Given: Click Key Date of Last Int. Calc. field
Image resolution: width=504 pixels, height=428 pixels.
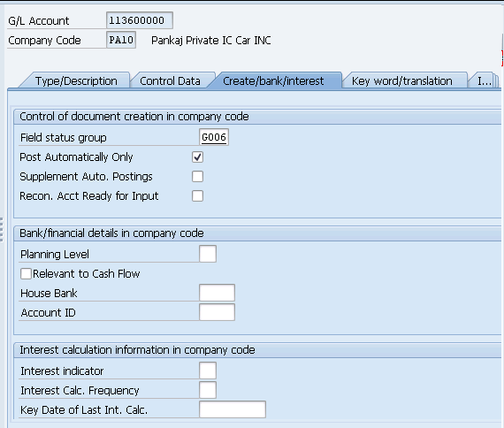Looking at the screenshot, I should point(233,409).
